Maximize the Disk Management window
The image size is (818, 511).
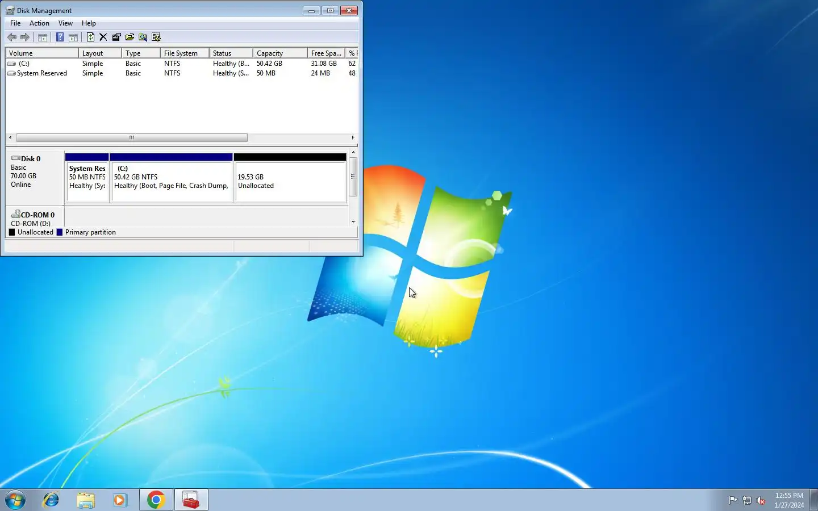(330, 10)
